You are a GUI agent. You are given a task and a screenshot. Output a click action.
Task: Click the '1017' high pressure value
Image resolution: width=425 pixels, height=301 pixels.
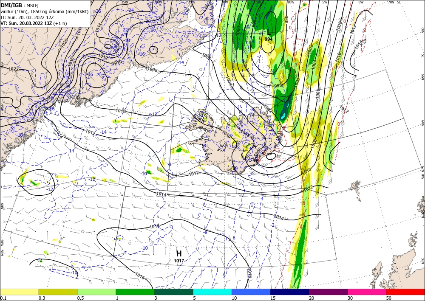coord(179,261)
